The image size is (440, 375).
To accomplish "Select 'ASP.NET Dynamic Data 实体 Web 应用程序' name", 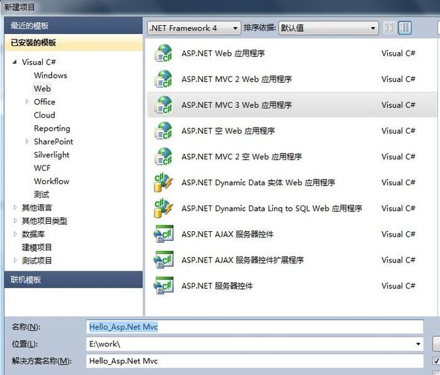I will [x=258, y=182].
